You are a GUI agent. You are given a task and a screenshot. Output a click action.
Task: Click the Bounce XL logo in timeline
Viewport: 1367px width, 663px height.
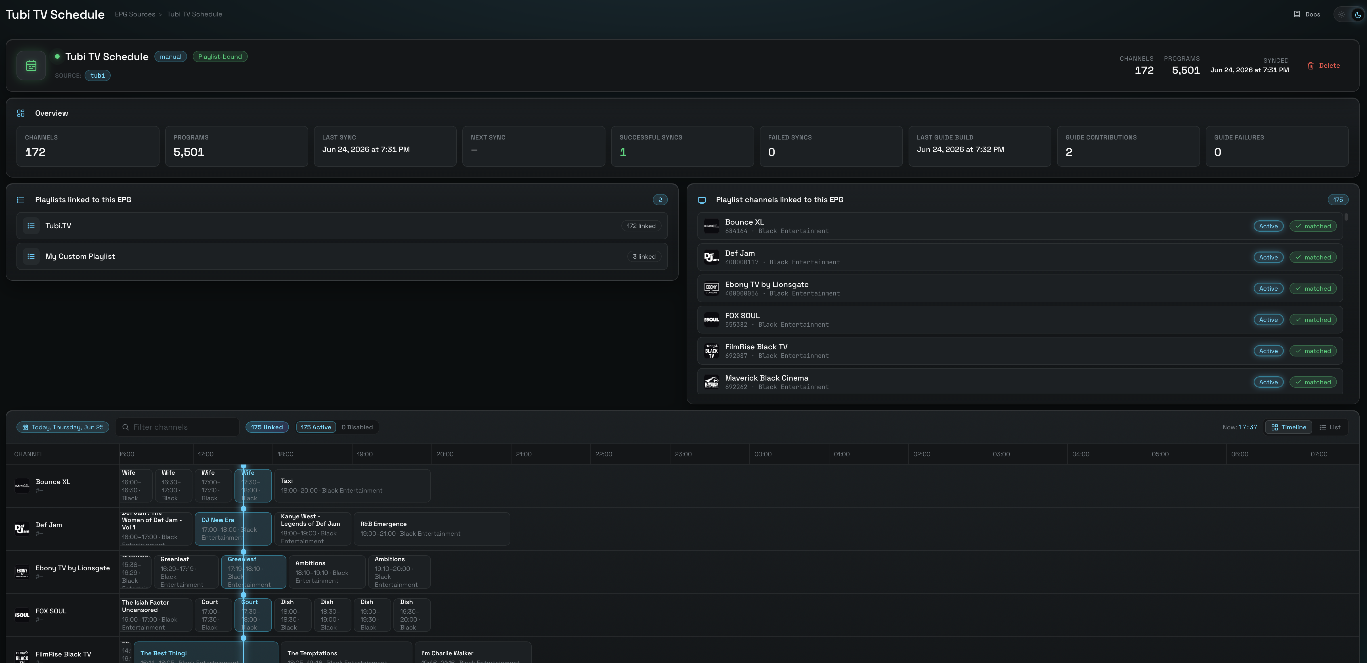click(x=22, y=486)
